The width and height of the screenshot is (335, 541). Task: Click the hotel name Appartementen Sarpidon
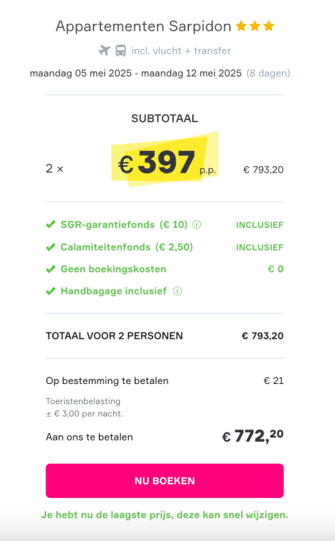(x=144, y=26)
